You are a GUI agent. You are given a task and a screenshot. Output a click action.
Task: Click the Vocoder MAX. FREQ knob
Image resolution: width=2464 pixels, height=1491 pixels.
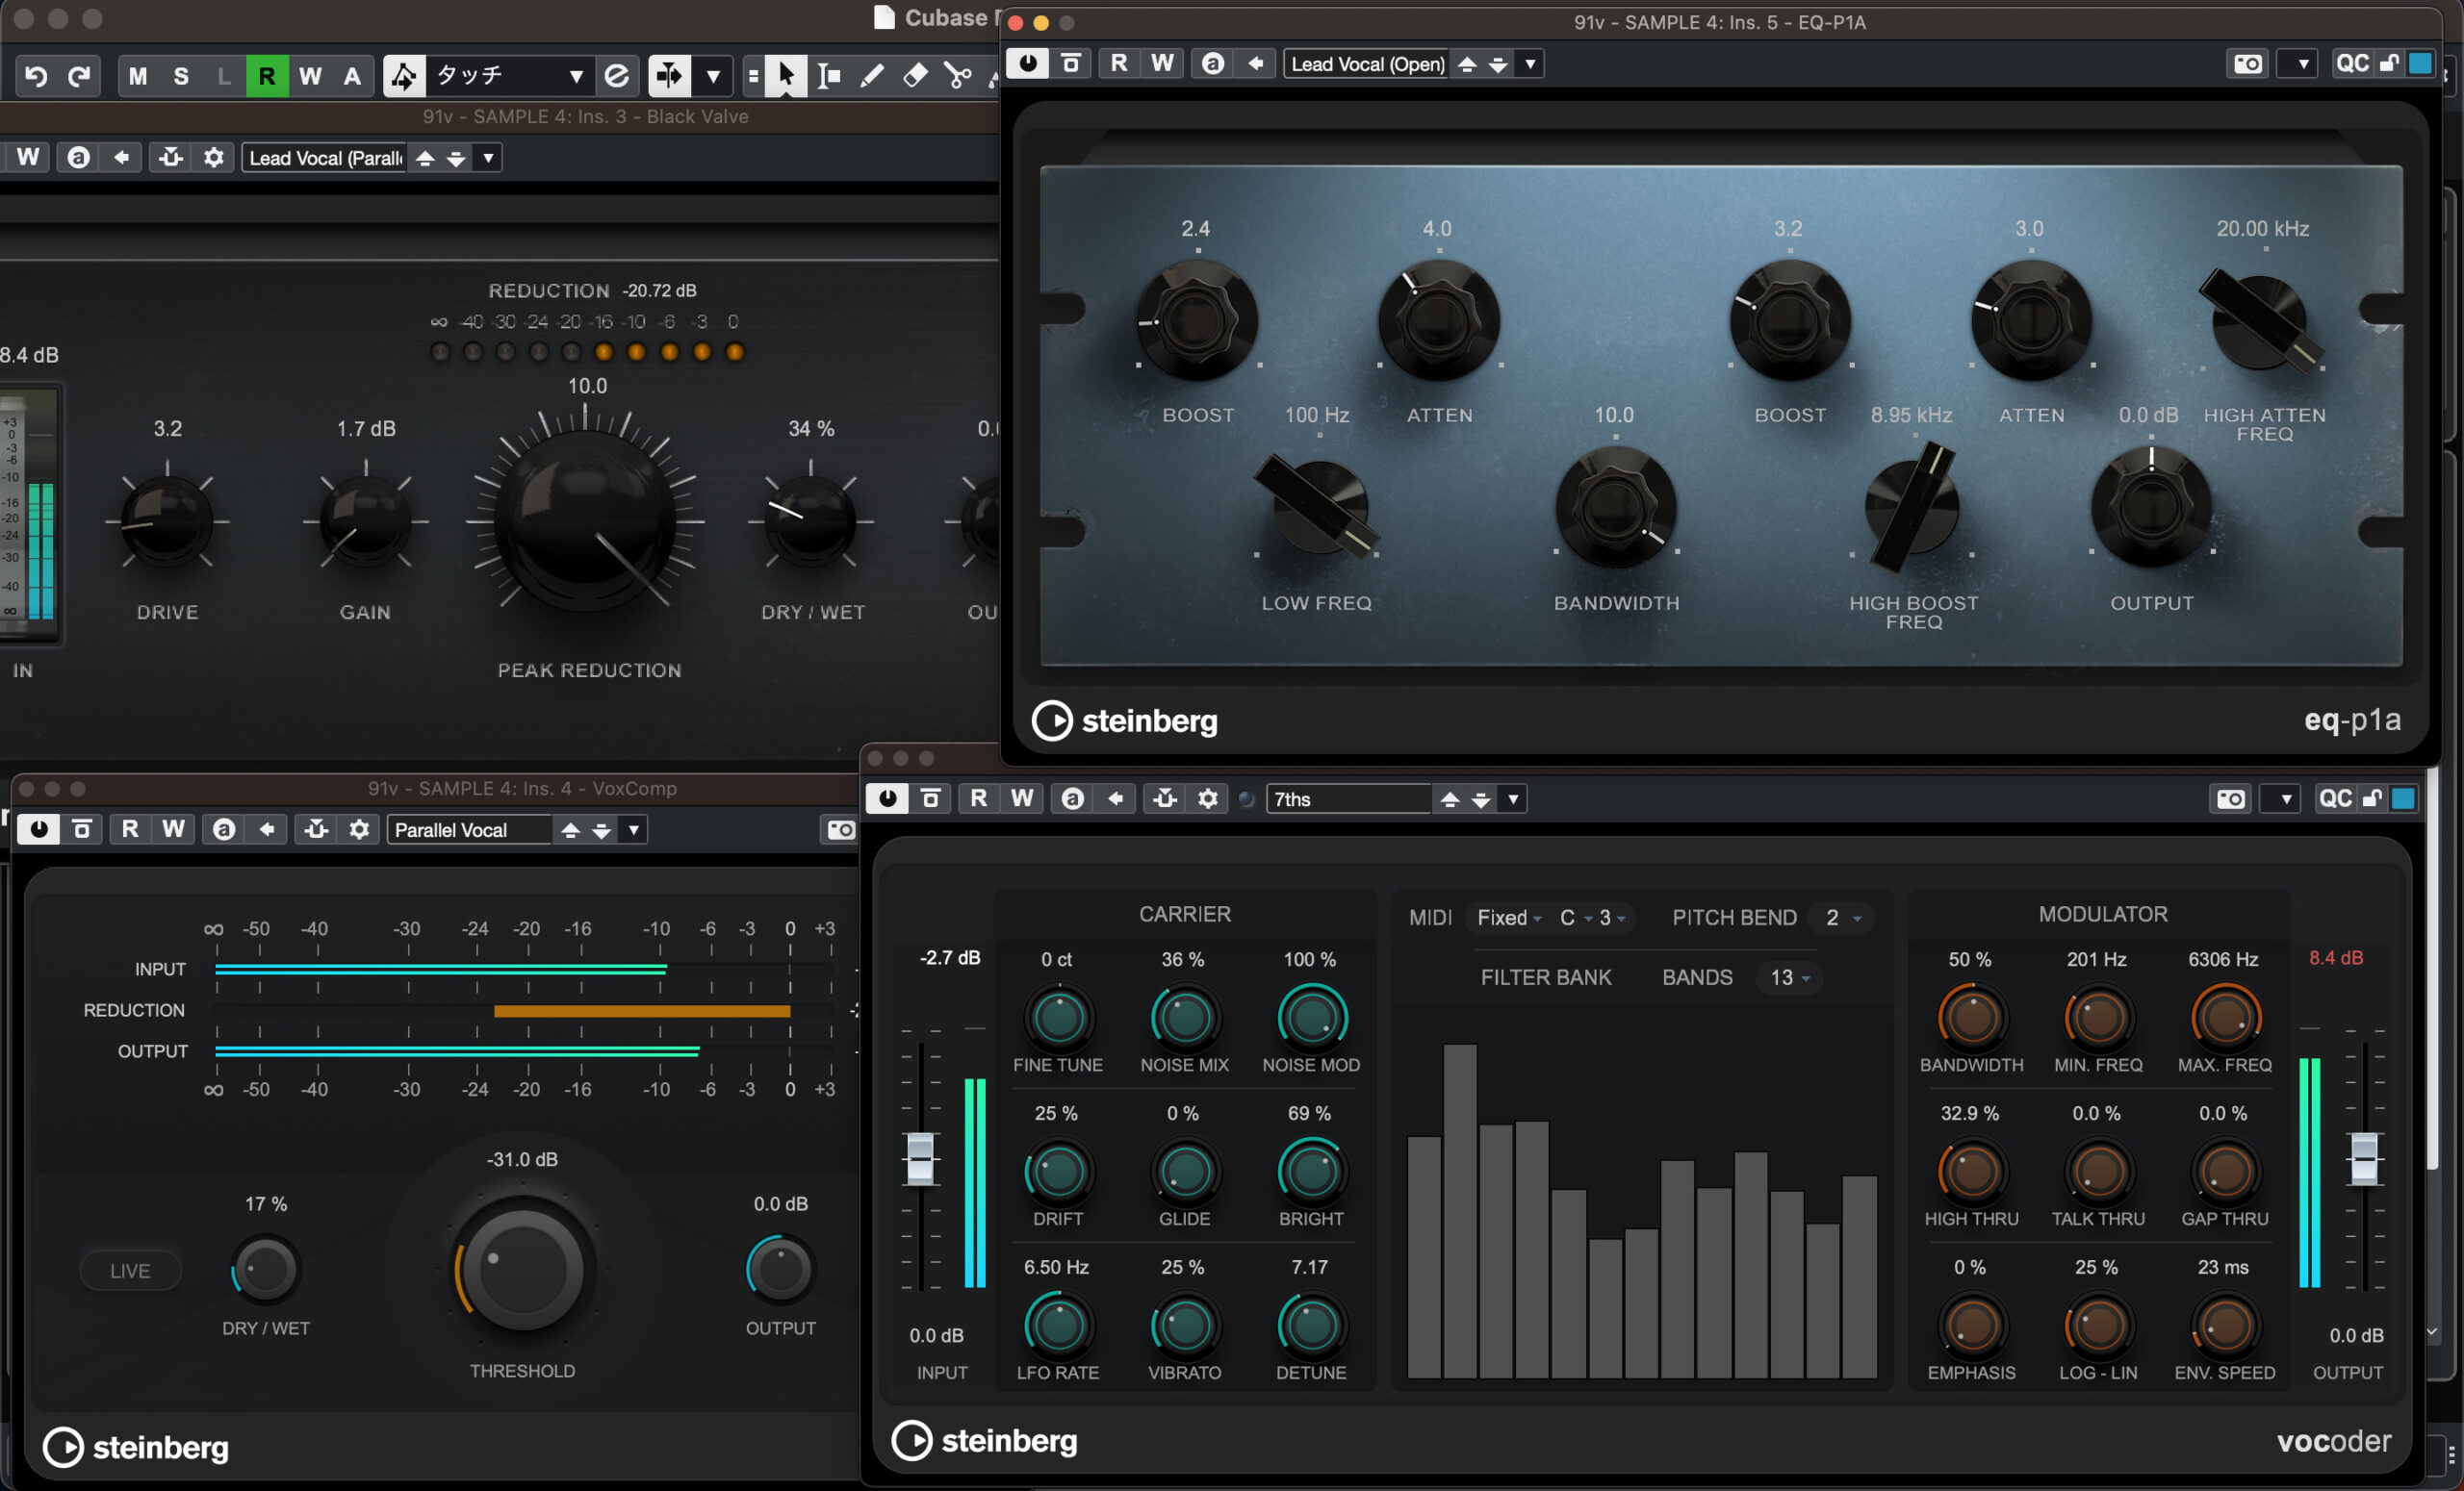tap(2225, 1019)
